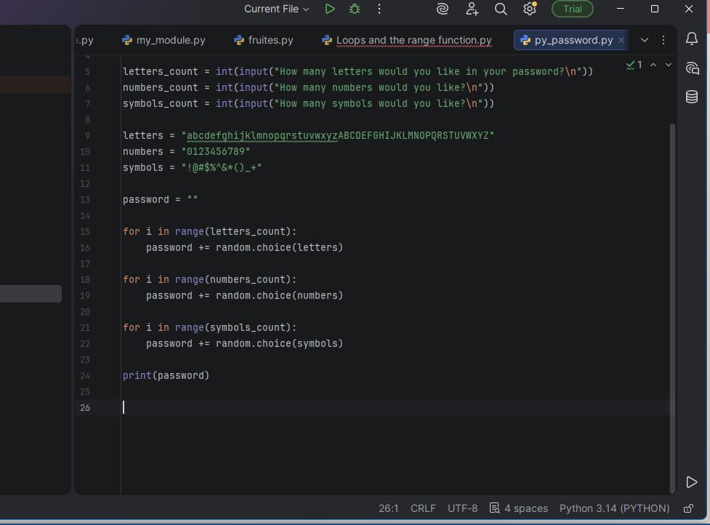Click the password = "" assignment line
This screenshot has height=525, width=710.
click(x=161, y=199)
